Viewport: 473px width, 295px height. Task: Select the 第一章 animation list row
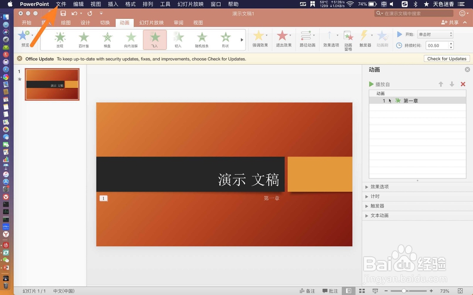418,101
